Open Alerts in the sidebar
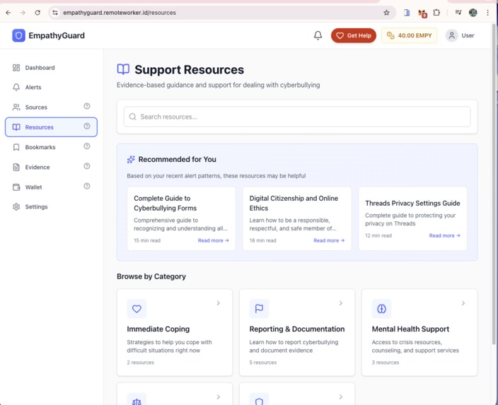The height and width of the screenshot is (405, 498). 51,87
